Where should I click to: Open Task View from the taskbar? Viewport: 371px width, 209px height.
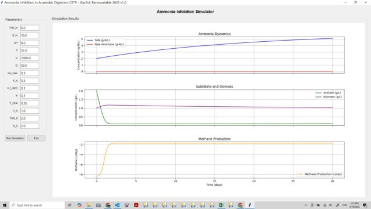[70, 205]
